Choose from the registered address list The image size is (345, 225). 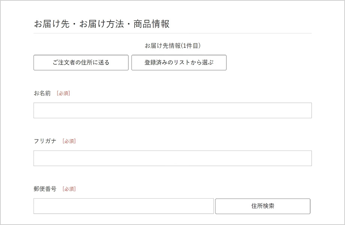(x=179, y=63)
